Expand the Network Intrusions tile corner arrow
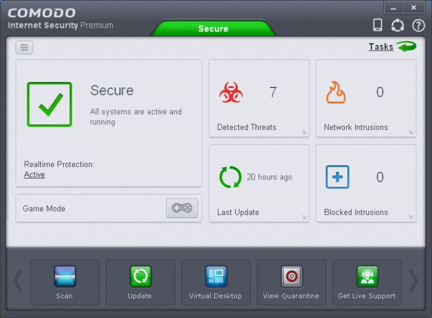The image size is (432, 318). tap(410, 132)
